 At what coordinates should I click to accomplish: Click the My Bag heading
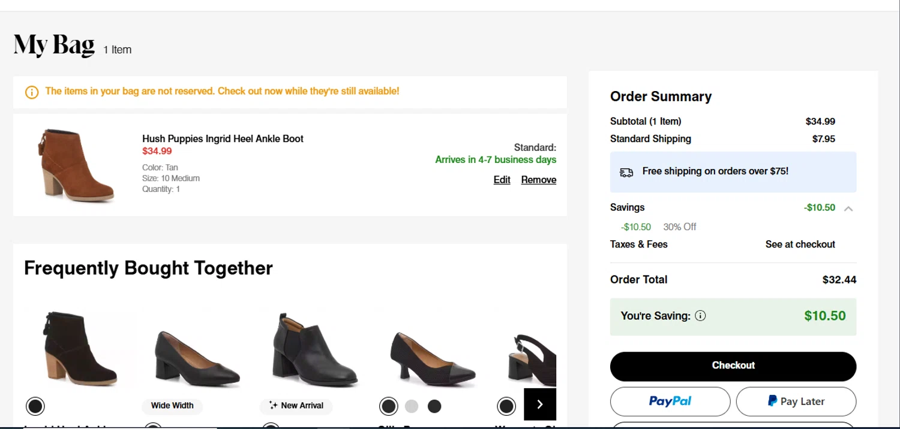54,45
